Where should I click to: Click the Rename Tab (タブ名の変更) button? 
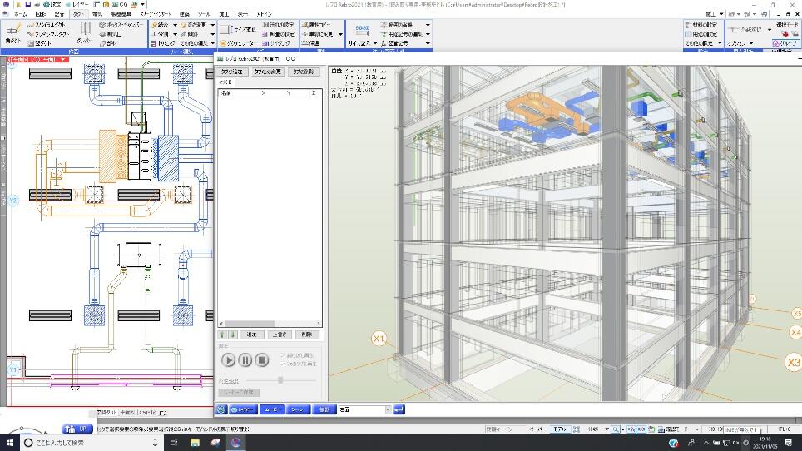[268, 72]
